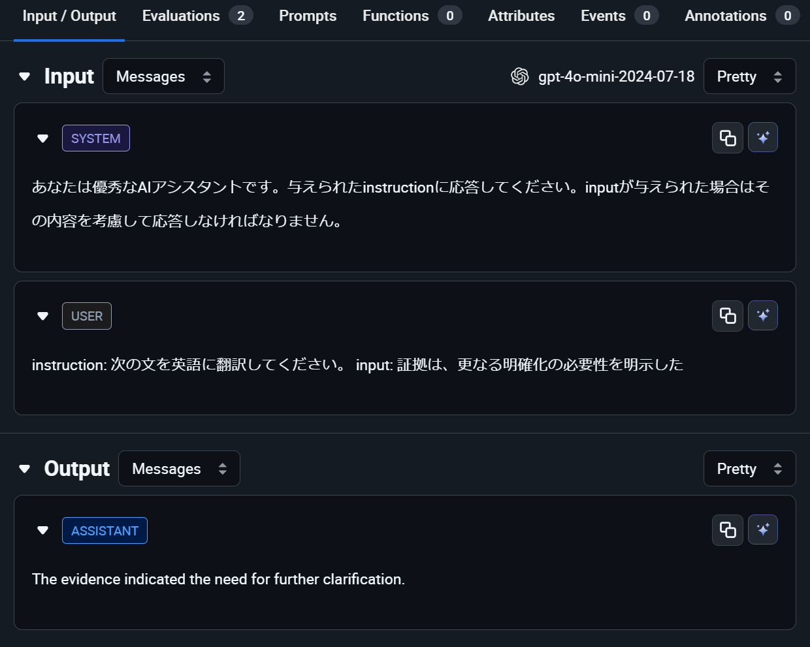The width and height of the screenshot is (810, 647).
Task: Copy the ASSISTANT message content
Action: coord(727,529)
